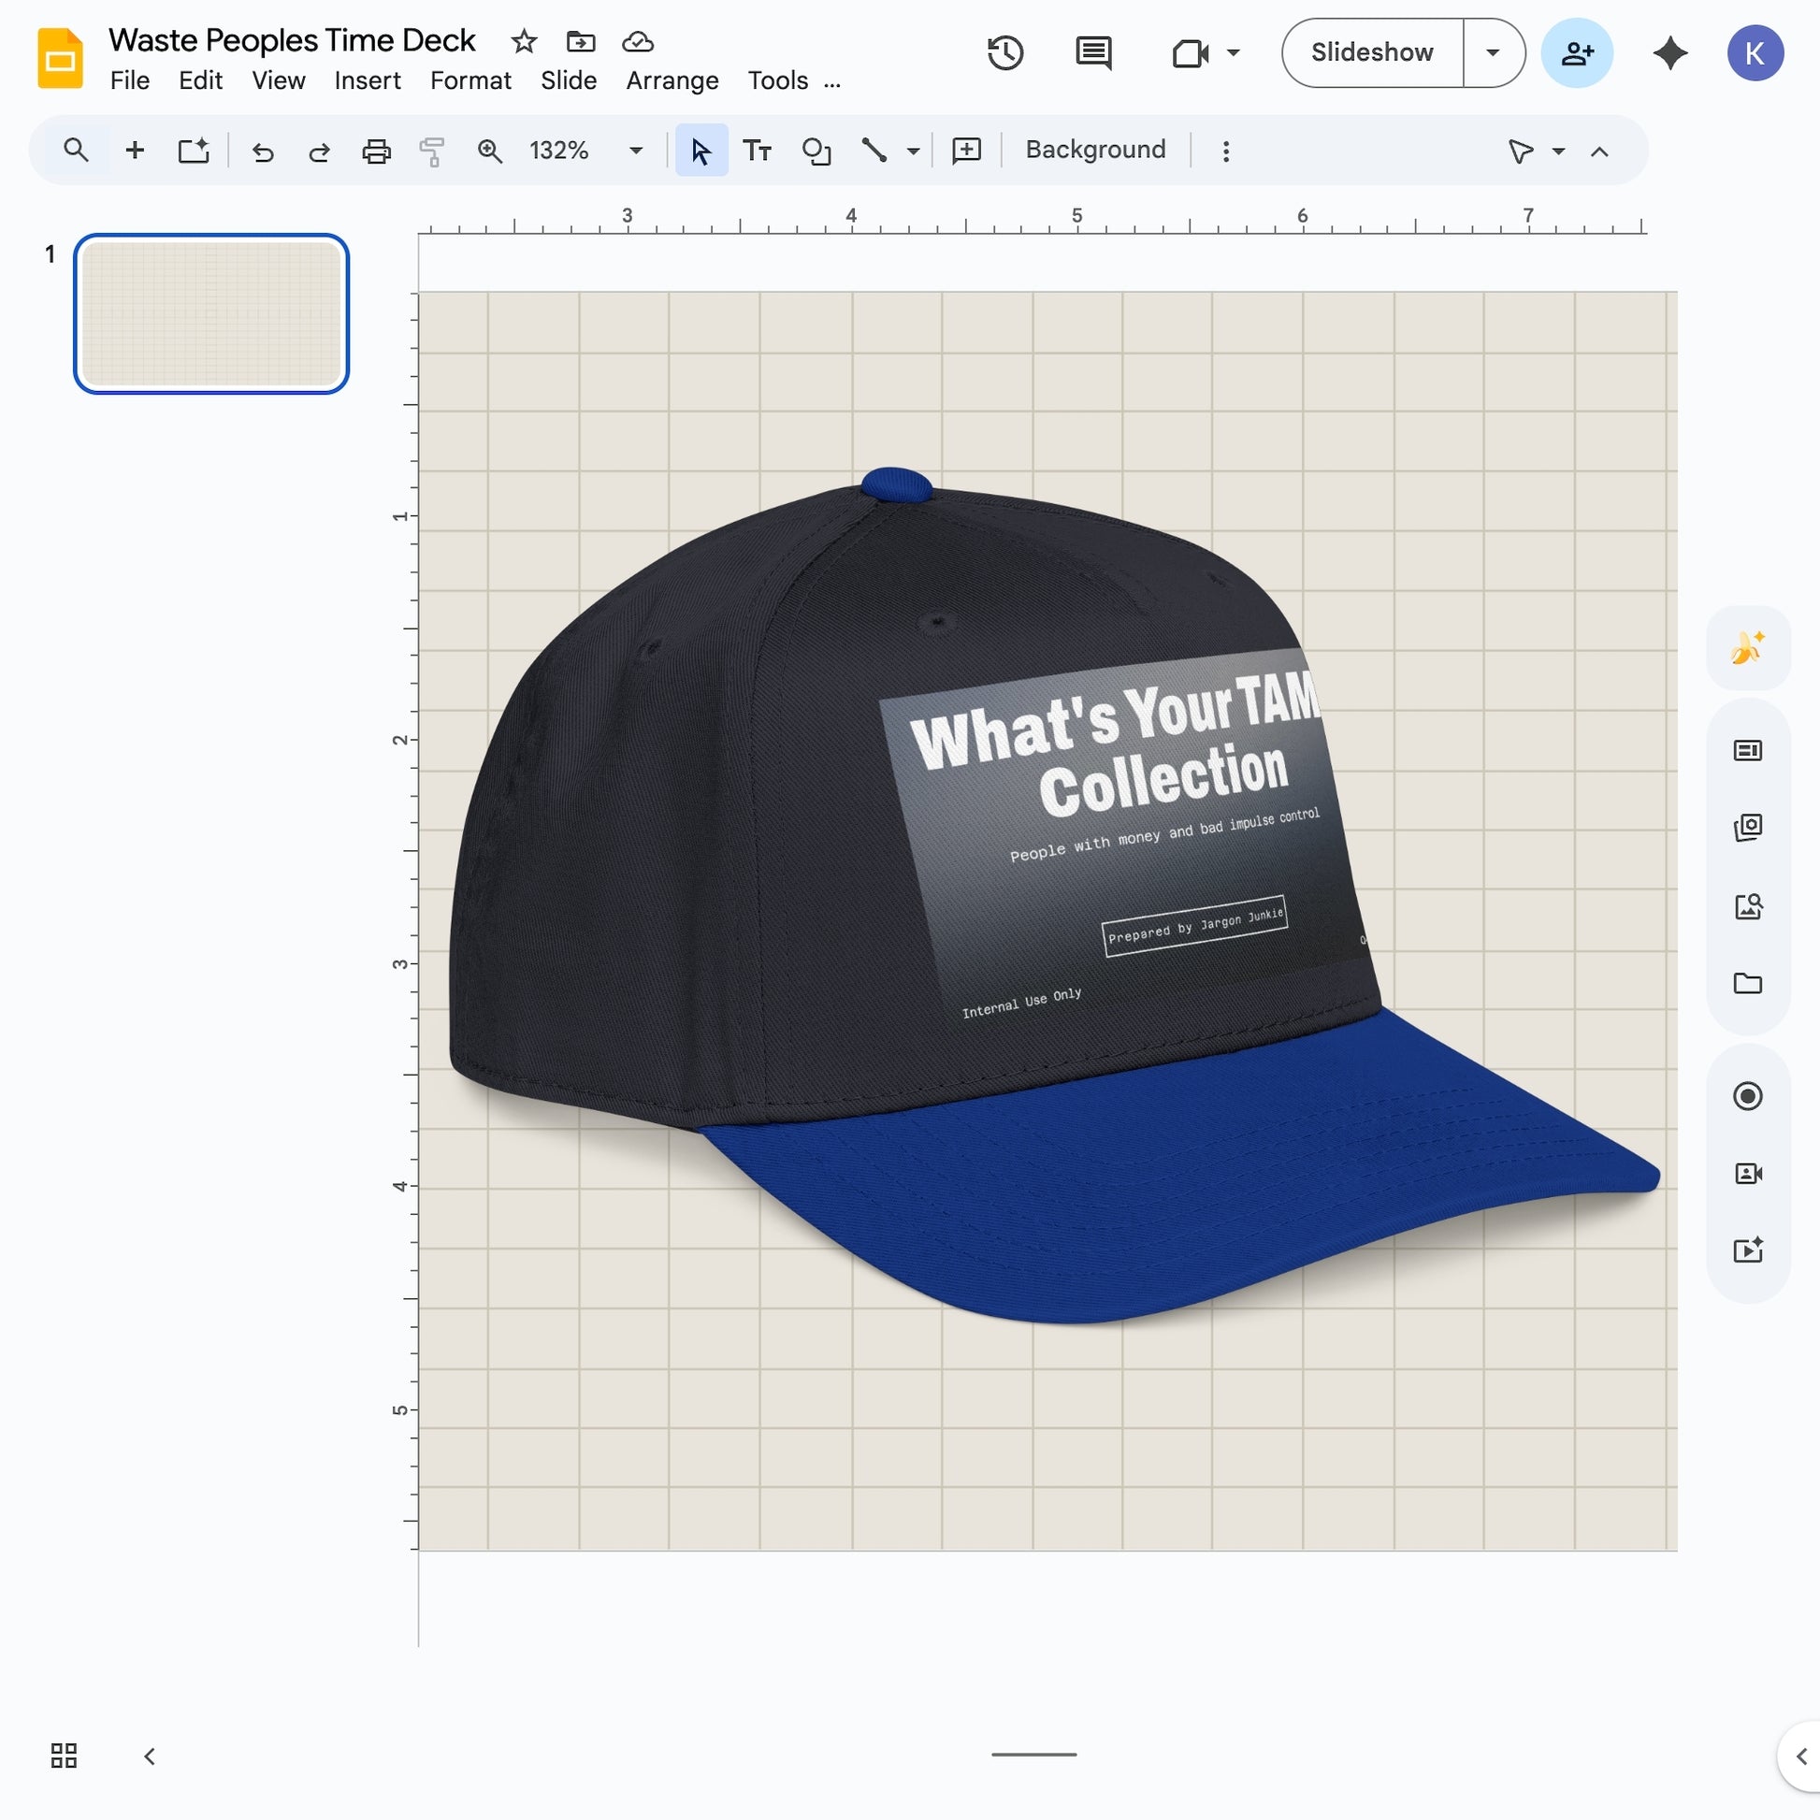Open the Insert menu

368,80
